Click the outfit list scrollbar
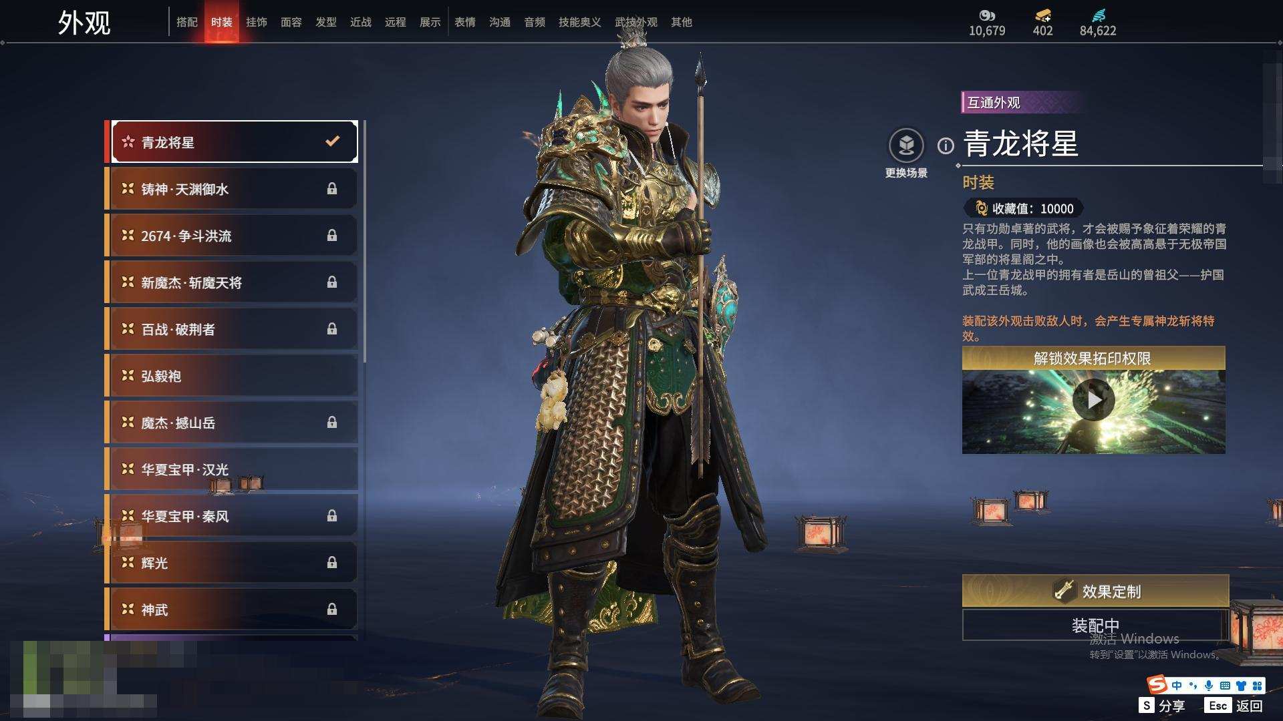1283x721 pixels. [x=364, y=242]
